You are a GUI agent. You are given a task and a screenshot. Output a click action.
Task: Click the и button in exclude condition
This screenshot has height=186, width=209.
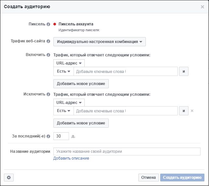pyautogui.click(x=184, y=111)
